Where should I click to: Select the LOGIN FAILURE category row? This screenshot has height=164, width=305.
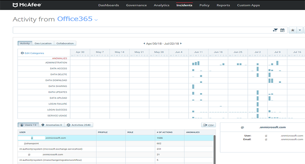pos(58,104)
